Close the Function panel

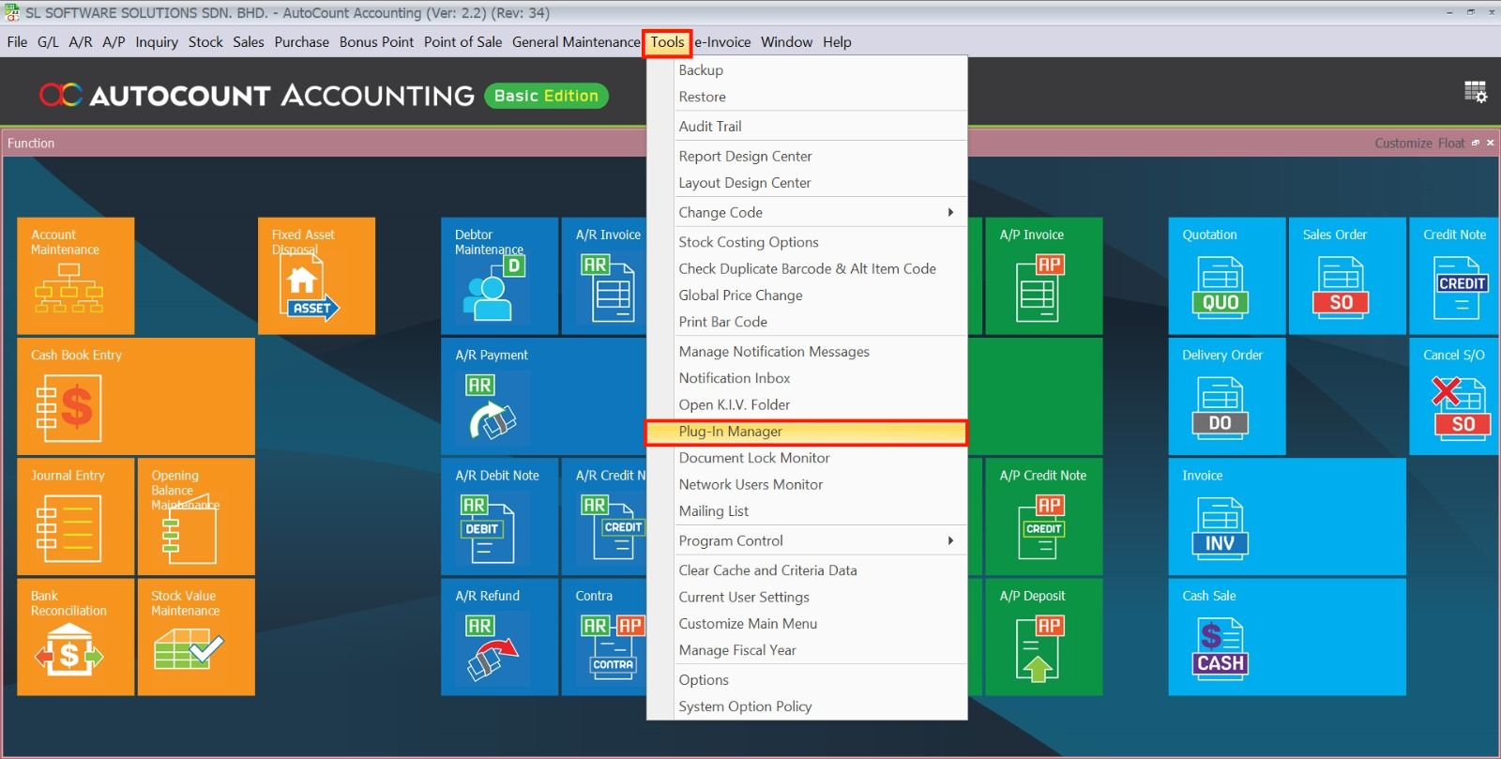(x=1490, y=143)
